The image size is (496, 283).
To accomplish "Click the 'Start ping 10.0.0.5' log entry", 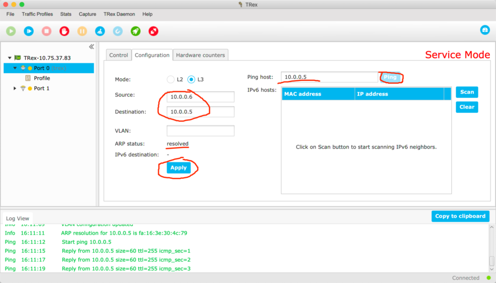I will [x=87, y=242].
